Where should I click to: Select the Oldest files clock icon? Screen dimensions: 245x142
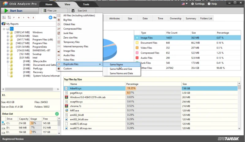(x=59, y=24)
